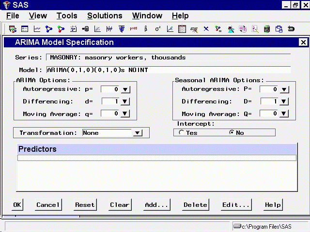
Task: Confirm with the OK button
Action: click(x=17, y=205)
